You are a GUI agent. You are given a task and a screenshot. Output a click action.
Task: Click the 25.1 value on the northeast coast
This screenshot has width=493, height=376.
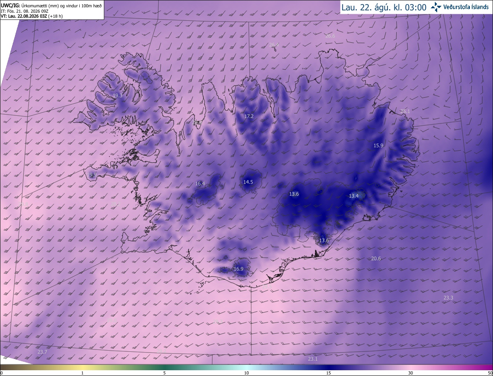pyautogui.click(x=405, y=111)
